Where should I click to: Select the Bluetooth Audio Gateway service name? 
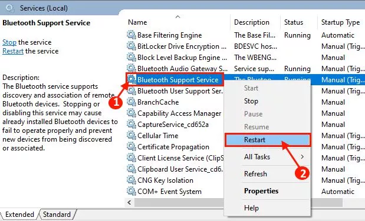(183, 69)
